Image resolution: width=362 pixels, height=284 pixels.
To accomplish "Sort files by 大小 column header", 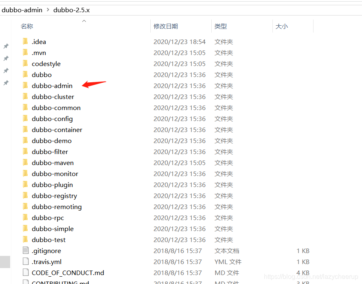I will tap(282, 26).
